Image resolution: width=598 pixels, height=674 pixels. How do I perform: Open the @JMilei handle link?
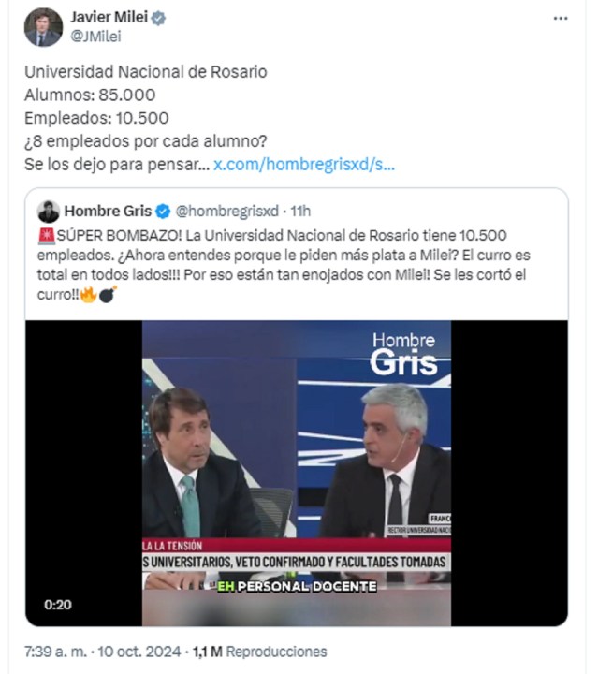pos(95,37)
